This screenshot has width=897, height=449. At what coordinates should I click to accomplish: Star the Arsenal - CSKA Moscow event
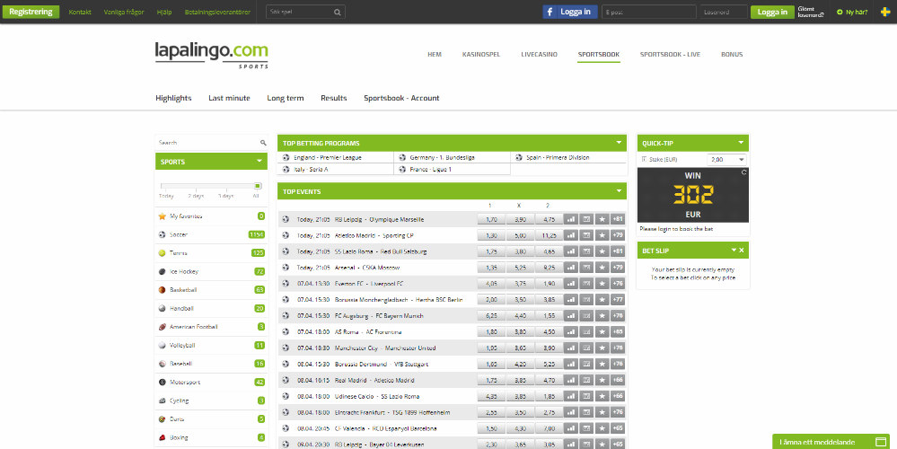[x=602, y=267]
